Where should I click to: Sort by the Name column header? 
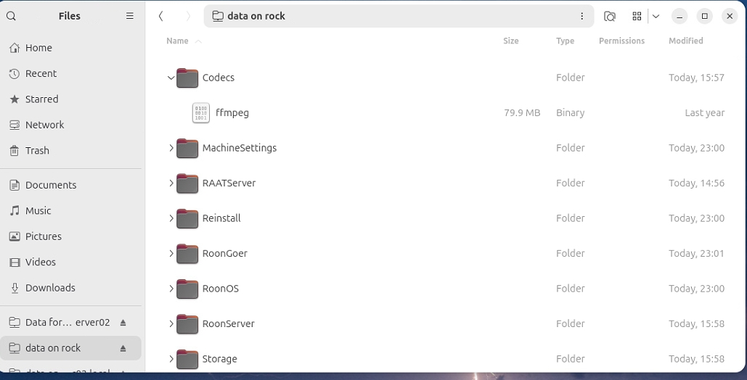pos(177,41)
